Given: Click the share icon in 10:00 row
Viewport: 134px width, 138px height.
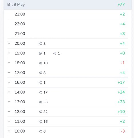Looking at the screenshot, I should (x=40, y=131).
